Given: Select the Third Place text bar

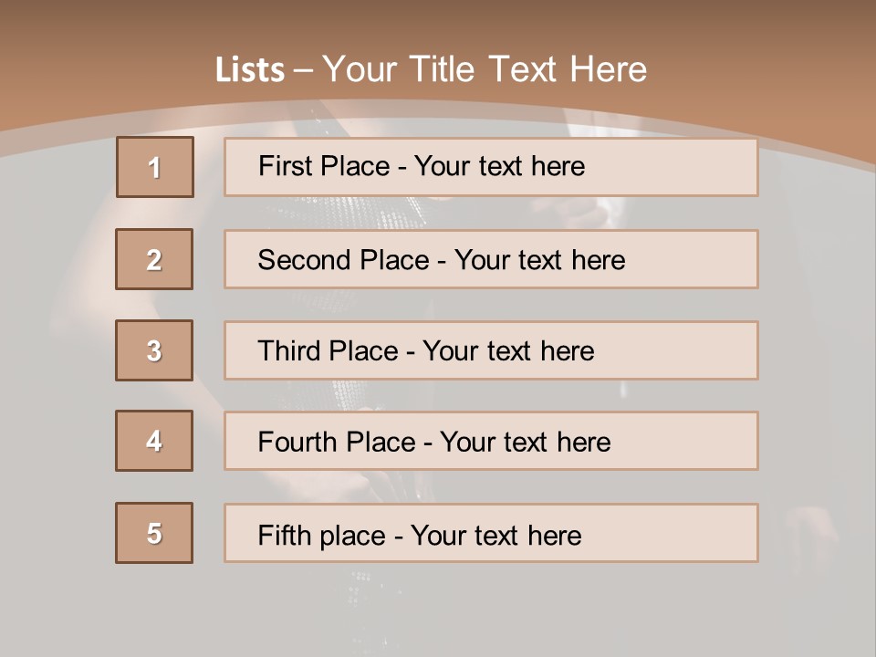Looking at the screenshot, I should coord(491,350).
